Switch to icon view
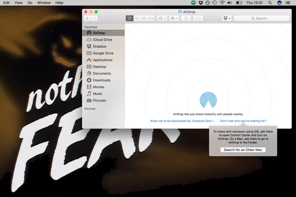This screenshot has height=197, width=296. pyautogui.click(x=129, y=18)
